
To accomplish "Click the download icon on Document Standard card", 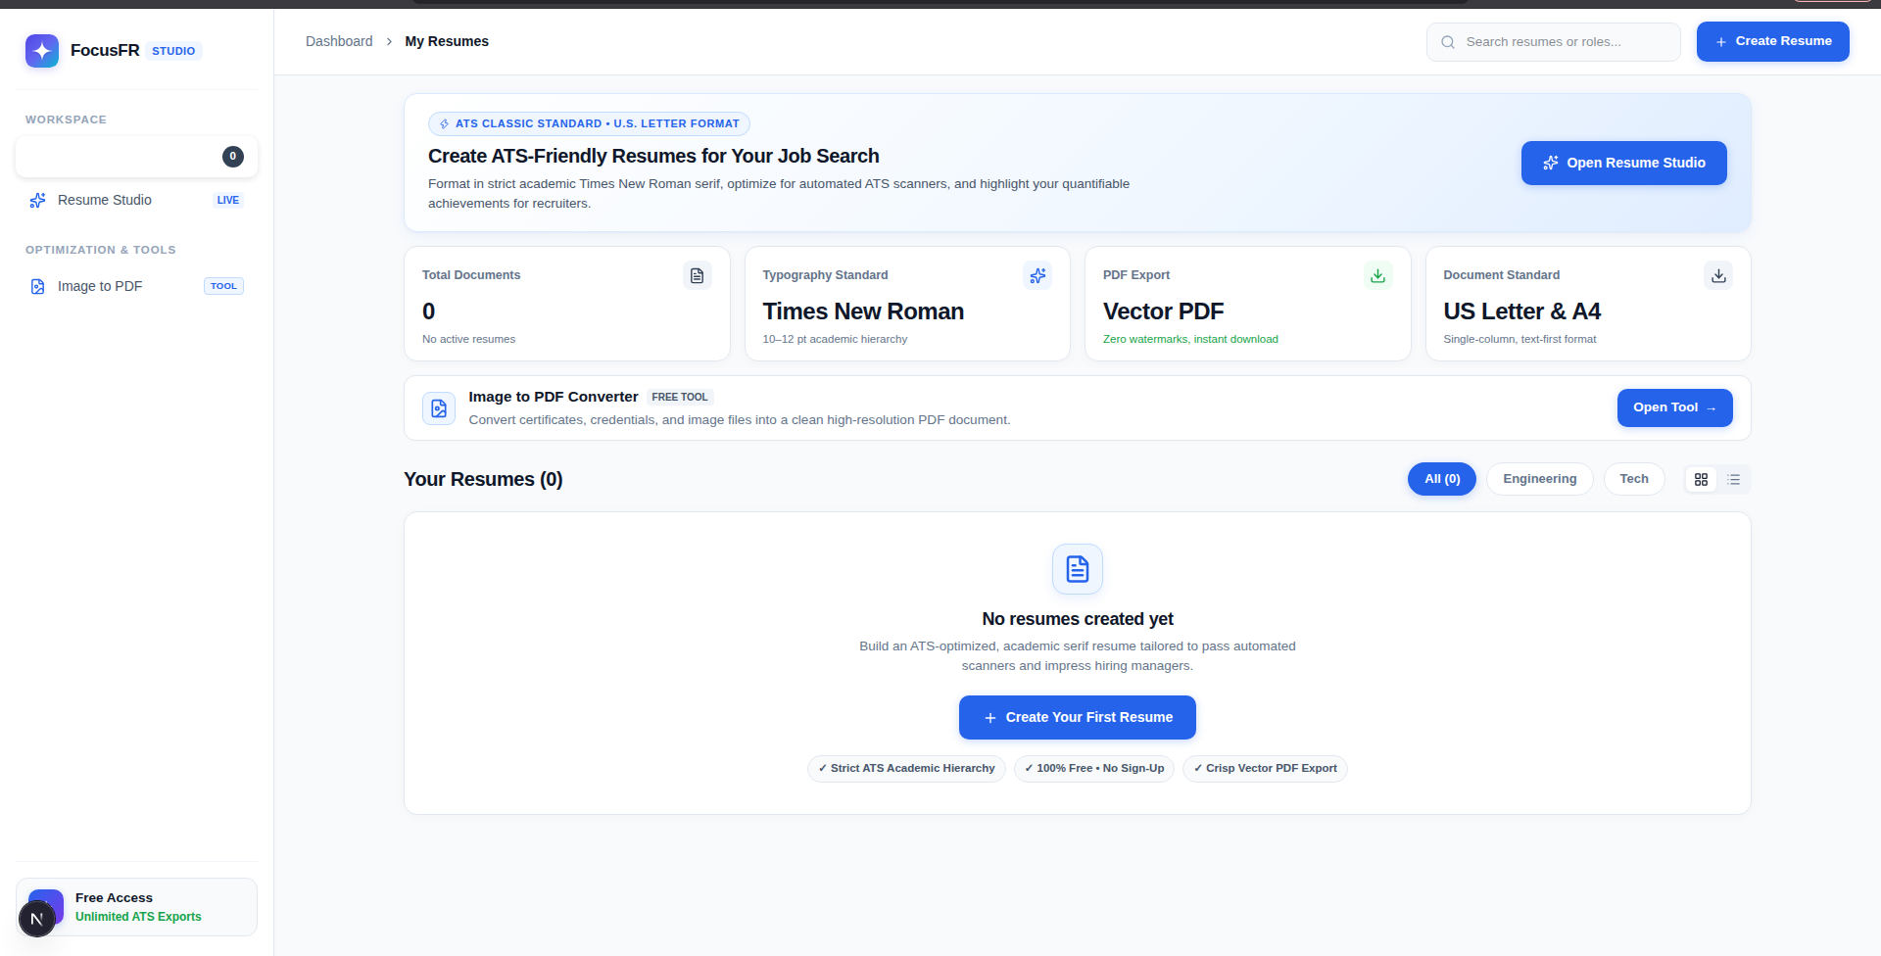I will (1718, 276).
